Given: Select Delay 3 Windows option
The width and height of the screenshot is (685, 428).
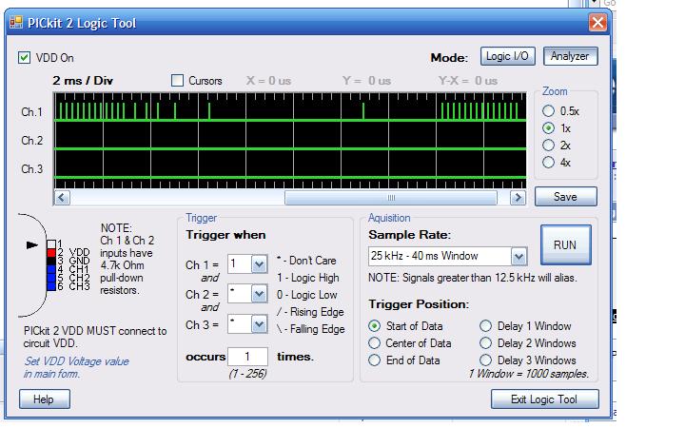Looking at the screenshot, I should (x=486, y=360).
